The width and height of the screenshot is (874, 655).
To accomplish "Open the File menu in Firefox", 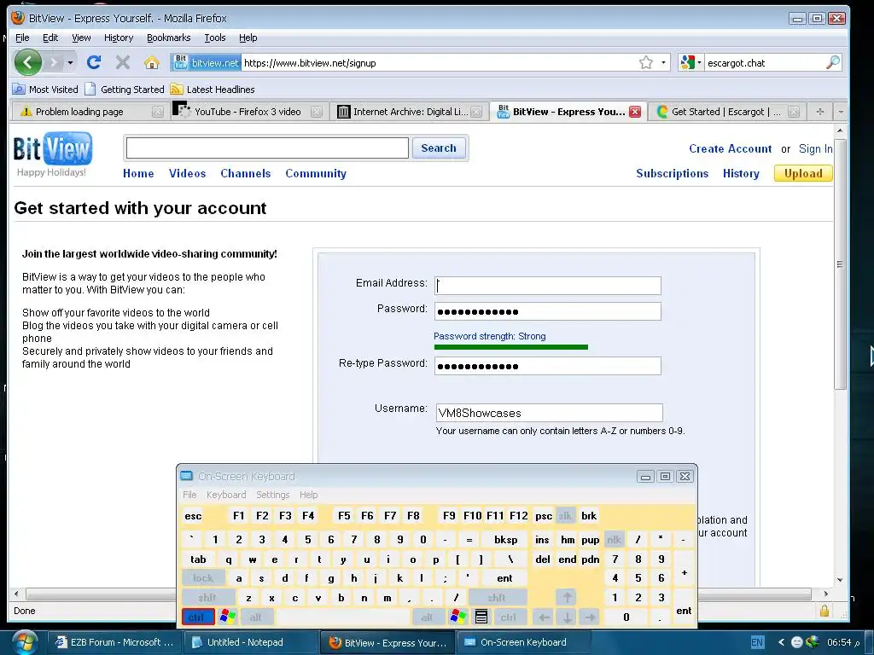I will (22, 38).
